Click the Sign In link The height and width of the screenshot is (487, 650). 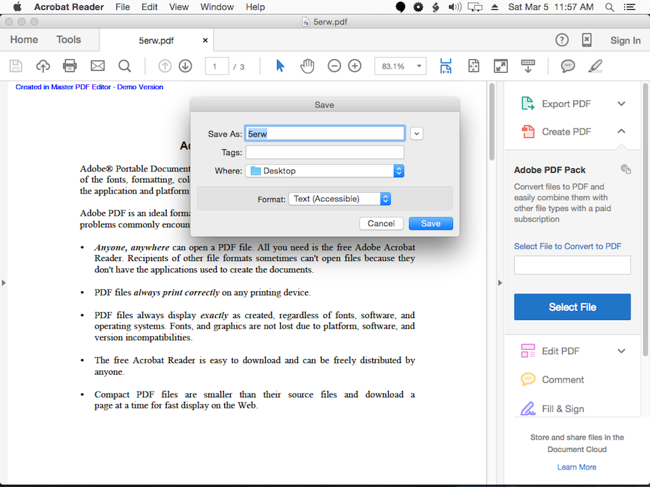pos(625,40)
